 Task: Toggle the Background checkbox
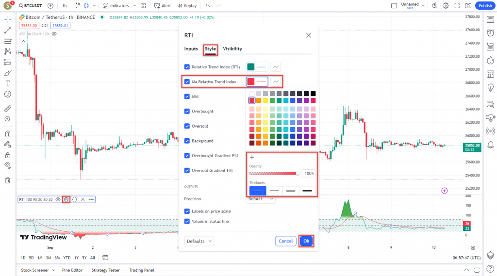pos(187,141)
